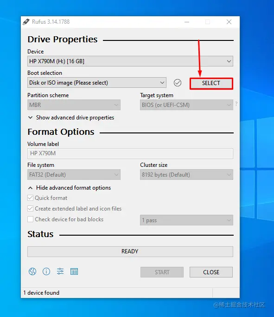
Task: Minimize the Rufus window
Action: pos(187,22)
